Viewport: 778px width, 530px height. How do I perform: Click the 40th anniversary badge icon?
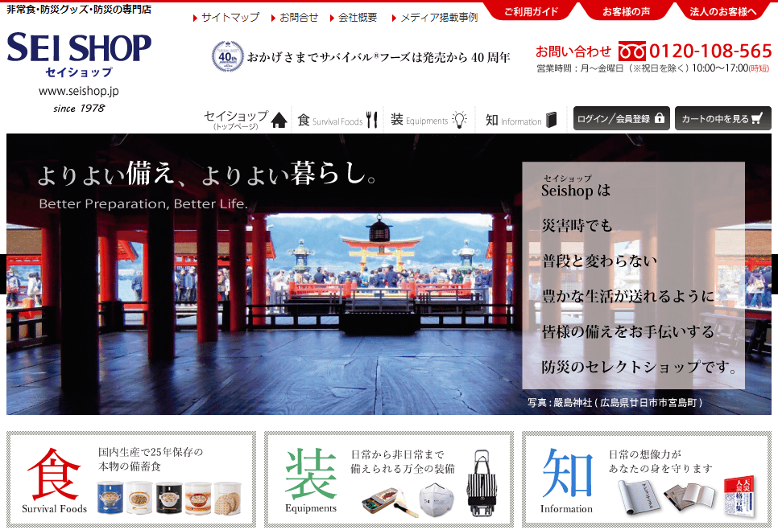[227, 57]
